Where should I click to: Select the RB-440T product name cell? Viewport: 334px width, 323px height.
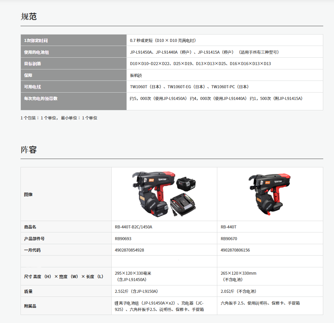pyautogui.click(x=228, y=227)
